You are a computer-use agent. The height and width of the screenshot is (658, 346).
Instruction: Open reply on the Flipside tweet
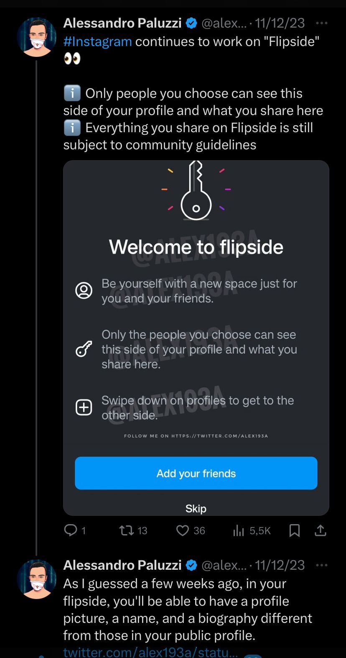[71, 530]
